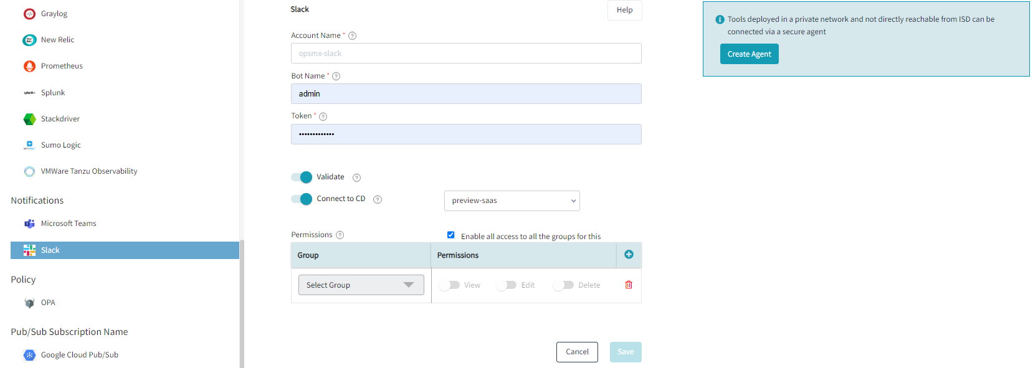
Task: Toggle the View permission switch
Action: (x=450, y=285)
